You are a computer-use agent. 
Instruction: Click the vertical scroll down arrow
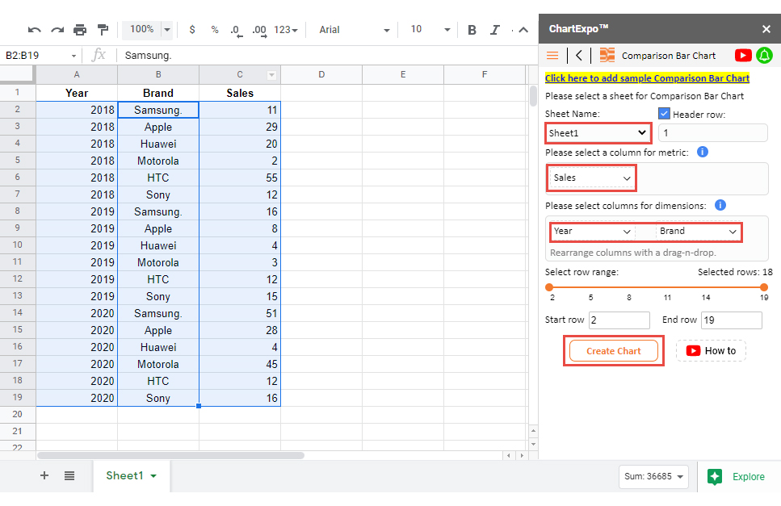point(533,445)
